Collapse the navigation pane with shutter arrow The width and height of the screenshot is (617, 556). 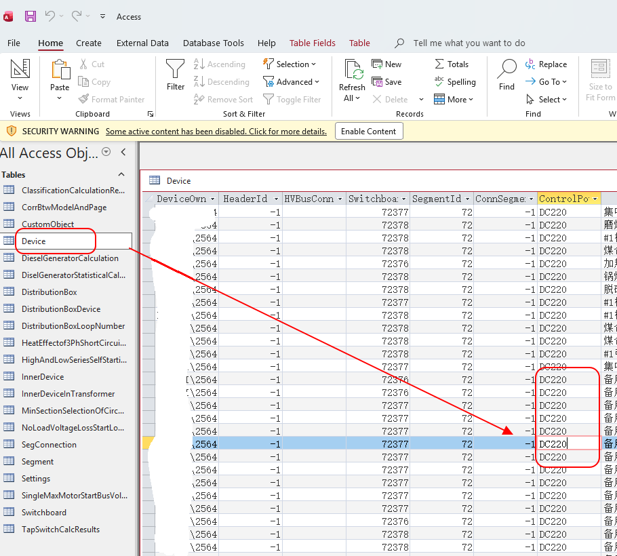click(123, 153)
